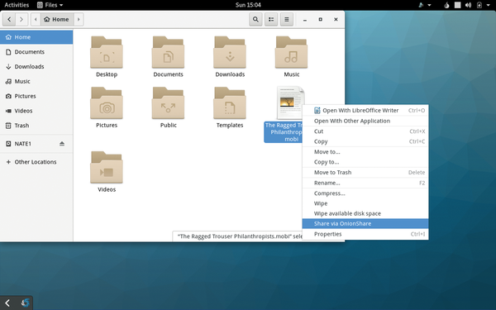Select Music in the sidebar
The height and width of the screenshot is (310, 496).
(x=36, y=81)
